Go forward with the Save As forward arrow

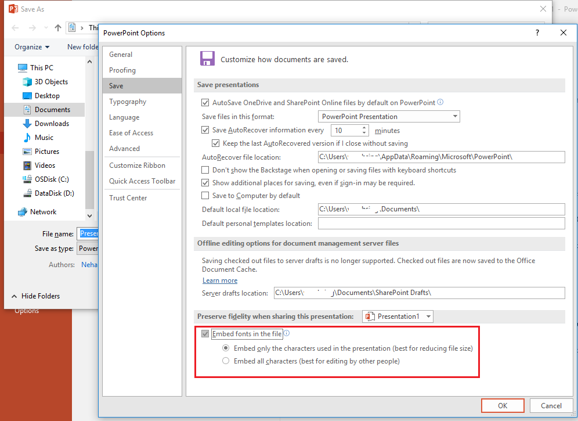[32, 28]
